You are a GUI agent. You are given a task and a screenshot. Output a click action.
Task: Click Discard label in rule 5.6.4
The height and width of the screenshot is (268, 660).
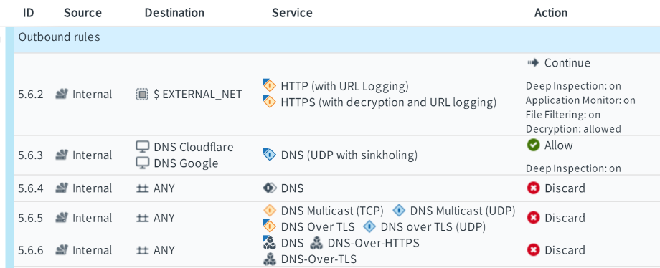pyautogui.click(x=565, y=188)
